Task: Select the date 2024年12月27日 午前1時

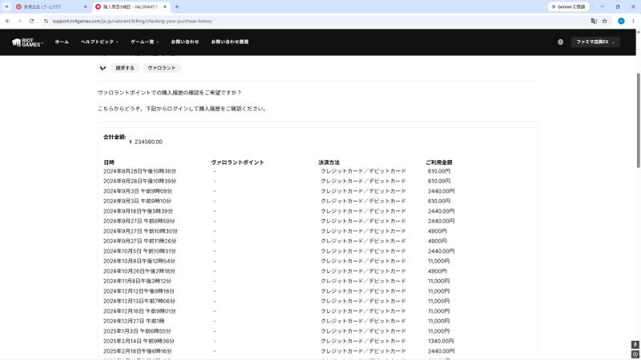Action: (x=134, y=321)
